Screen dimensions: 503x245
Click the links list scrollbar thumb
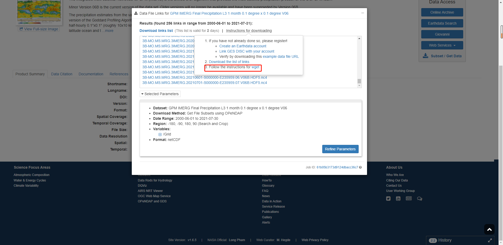point(359,81)
